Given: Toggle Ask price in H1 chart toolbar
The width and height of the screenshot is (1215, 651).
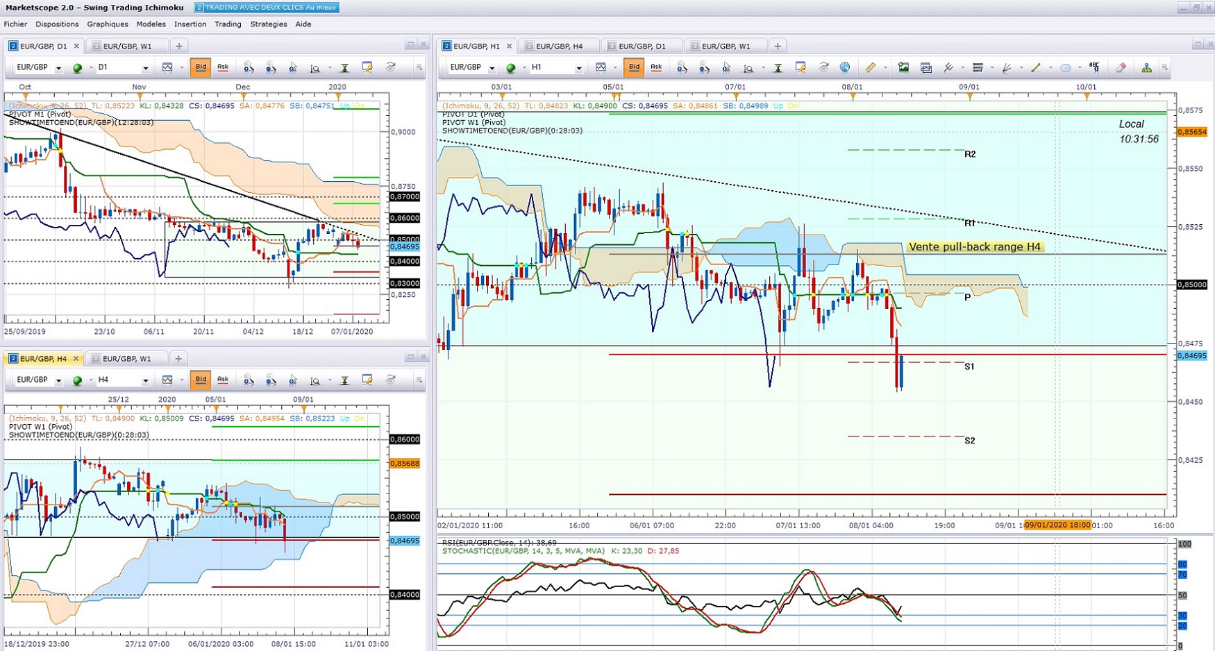Looking at the screenshot, I should (x=656, y=67).
